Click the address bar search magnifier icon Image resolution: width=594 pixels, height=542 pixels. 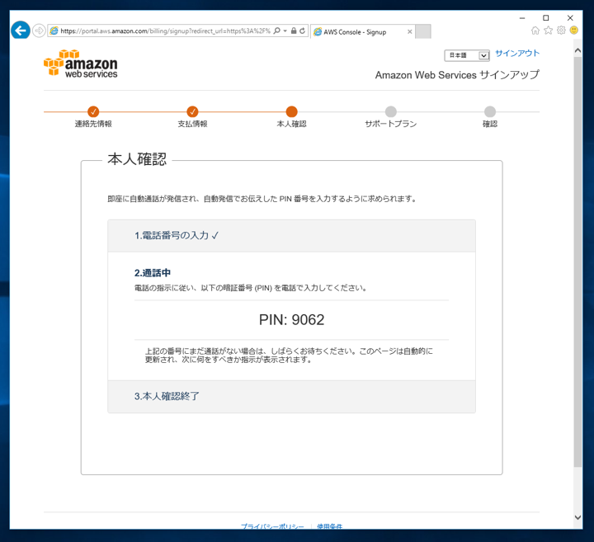tap(277, 31)
